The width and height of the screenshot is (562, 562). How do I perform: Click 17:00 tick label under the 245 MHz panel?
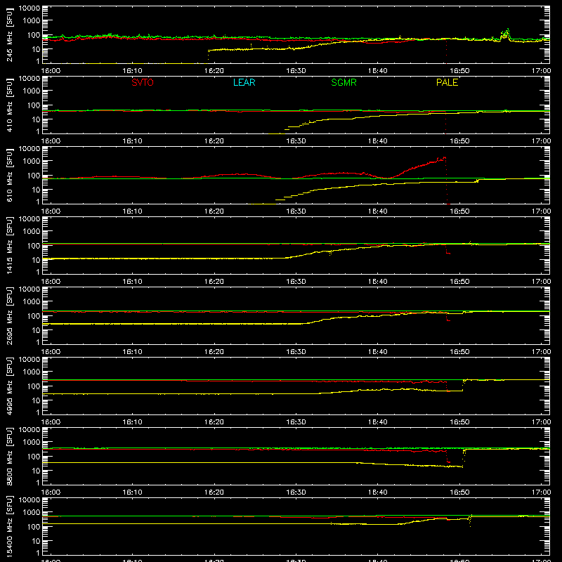click(541, 71)
